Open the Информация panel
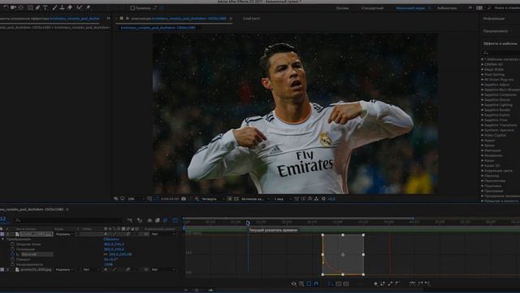 coord(494,19)
